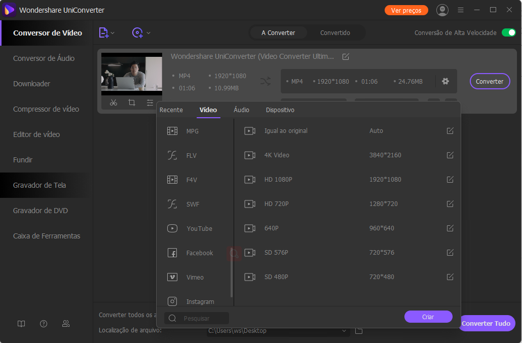Click the Converter Tudo button
The height and width of the screenshot is (343, 522).
click(x=487, y=323)
